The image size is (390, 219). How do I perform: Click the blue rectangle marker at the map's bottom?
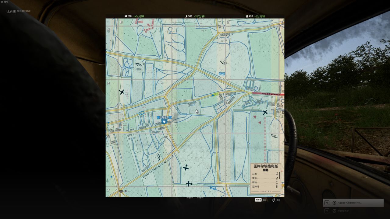pos(213,188)
